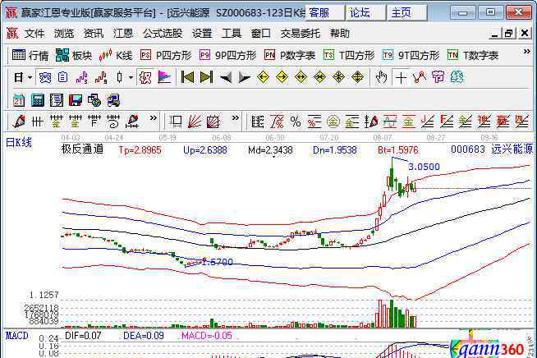Restore the inner document window
Image resolution: width=537 pixels, height=358 pixels.
(x=508, y=33)
